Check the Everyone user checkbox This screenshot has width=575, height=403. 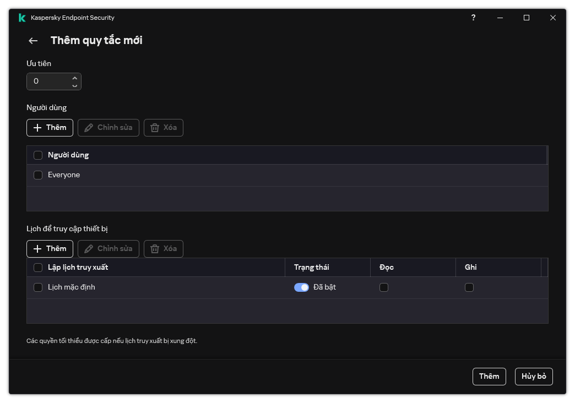coord(38,175)
